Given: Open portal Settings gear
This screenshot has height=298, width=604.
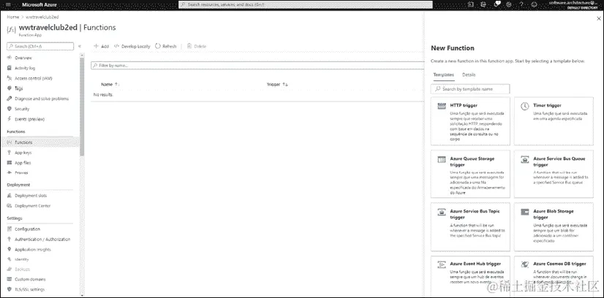Looking at the screenshot, I should pos(509,4).
